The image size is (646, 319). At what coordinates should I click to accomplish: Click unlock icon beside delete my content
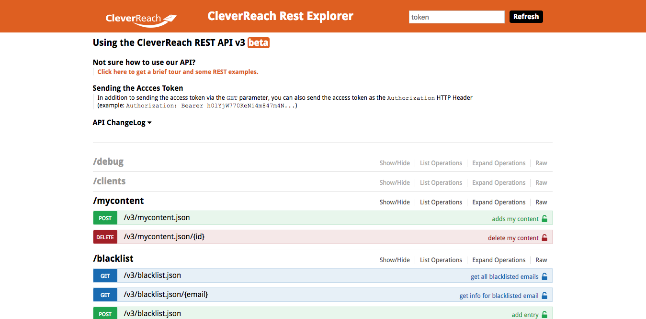(x=544, y=238)
